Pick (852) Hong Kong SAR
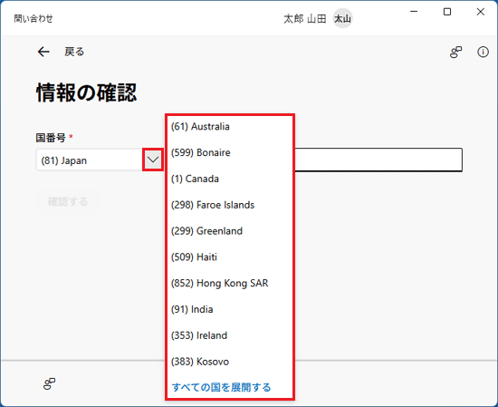 coord(230,283)
